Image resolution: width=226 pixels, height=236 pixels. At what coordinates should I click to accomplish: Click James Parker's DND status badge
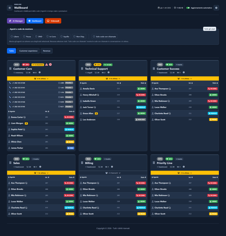tap(71, 148)
